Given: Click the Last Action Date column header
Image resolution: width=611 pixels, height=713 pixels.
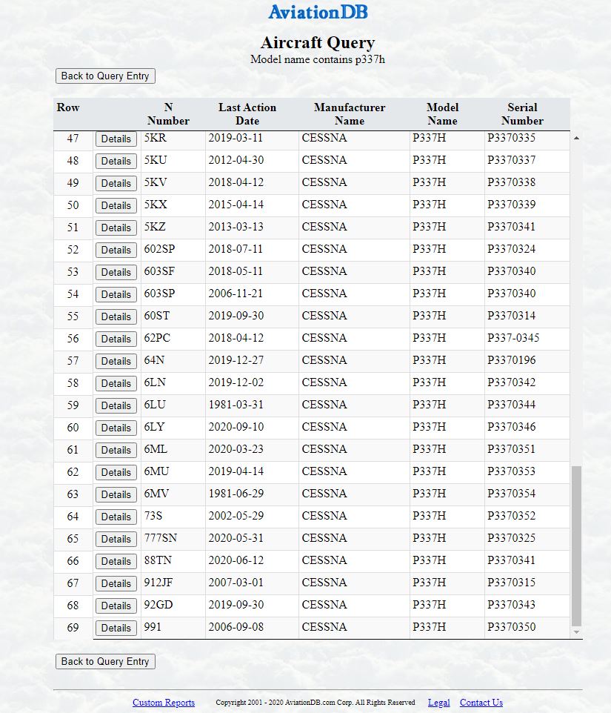Looking at the screenshot, I should point(247,114).
